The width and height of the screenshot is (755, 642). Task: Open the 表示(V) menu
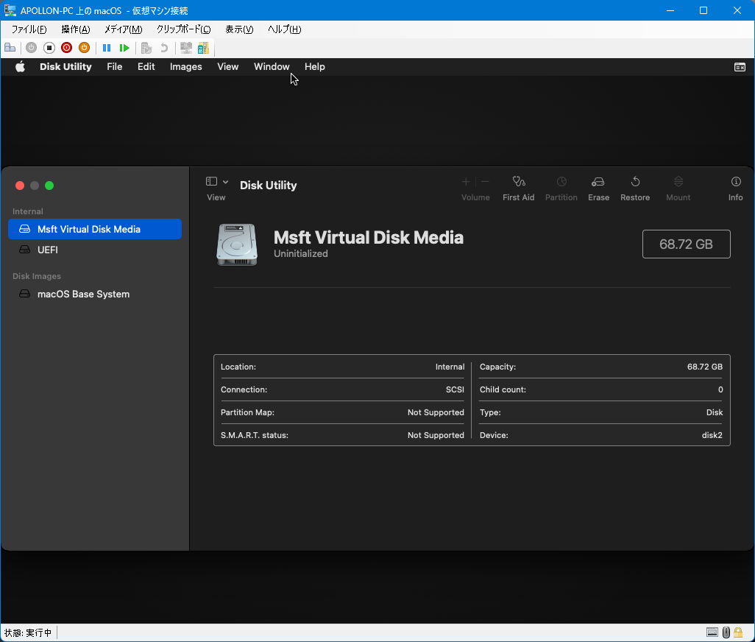tap(239, 29)
